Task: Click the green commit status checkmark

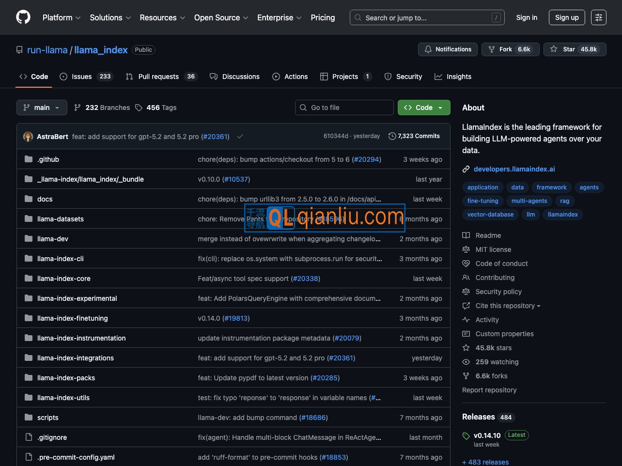Action: (x=240, y=137)
